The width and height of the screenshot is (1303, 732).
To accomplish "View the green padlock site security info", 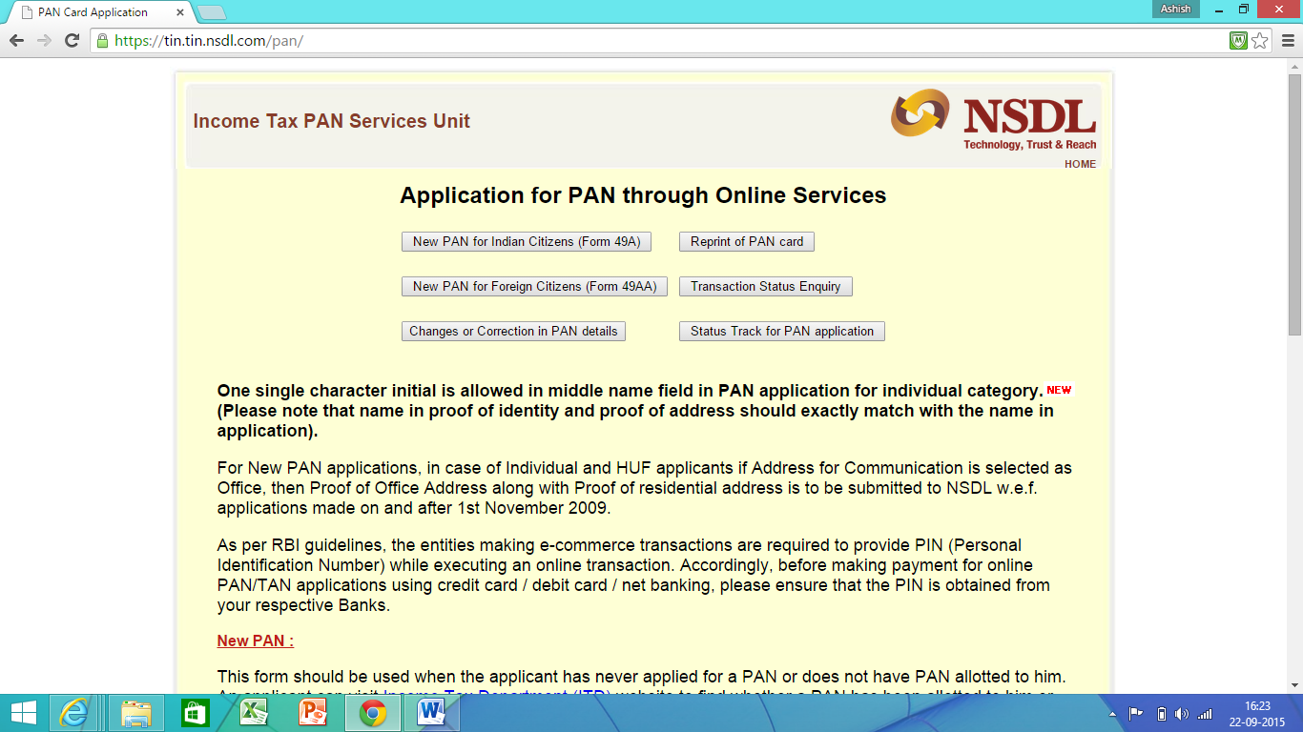I will 102,41.
